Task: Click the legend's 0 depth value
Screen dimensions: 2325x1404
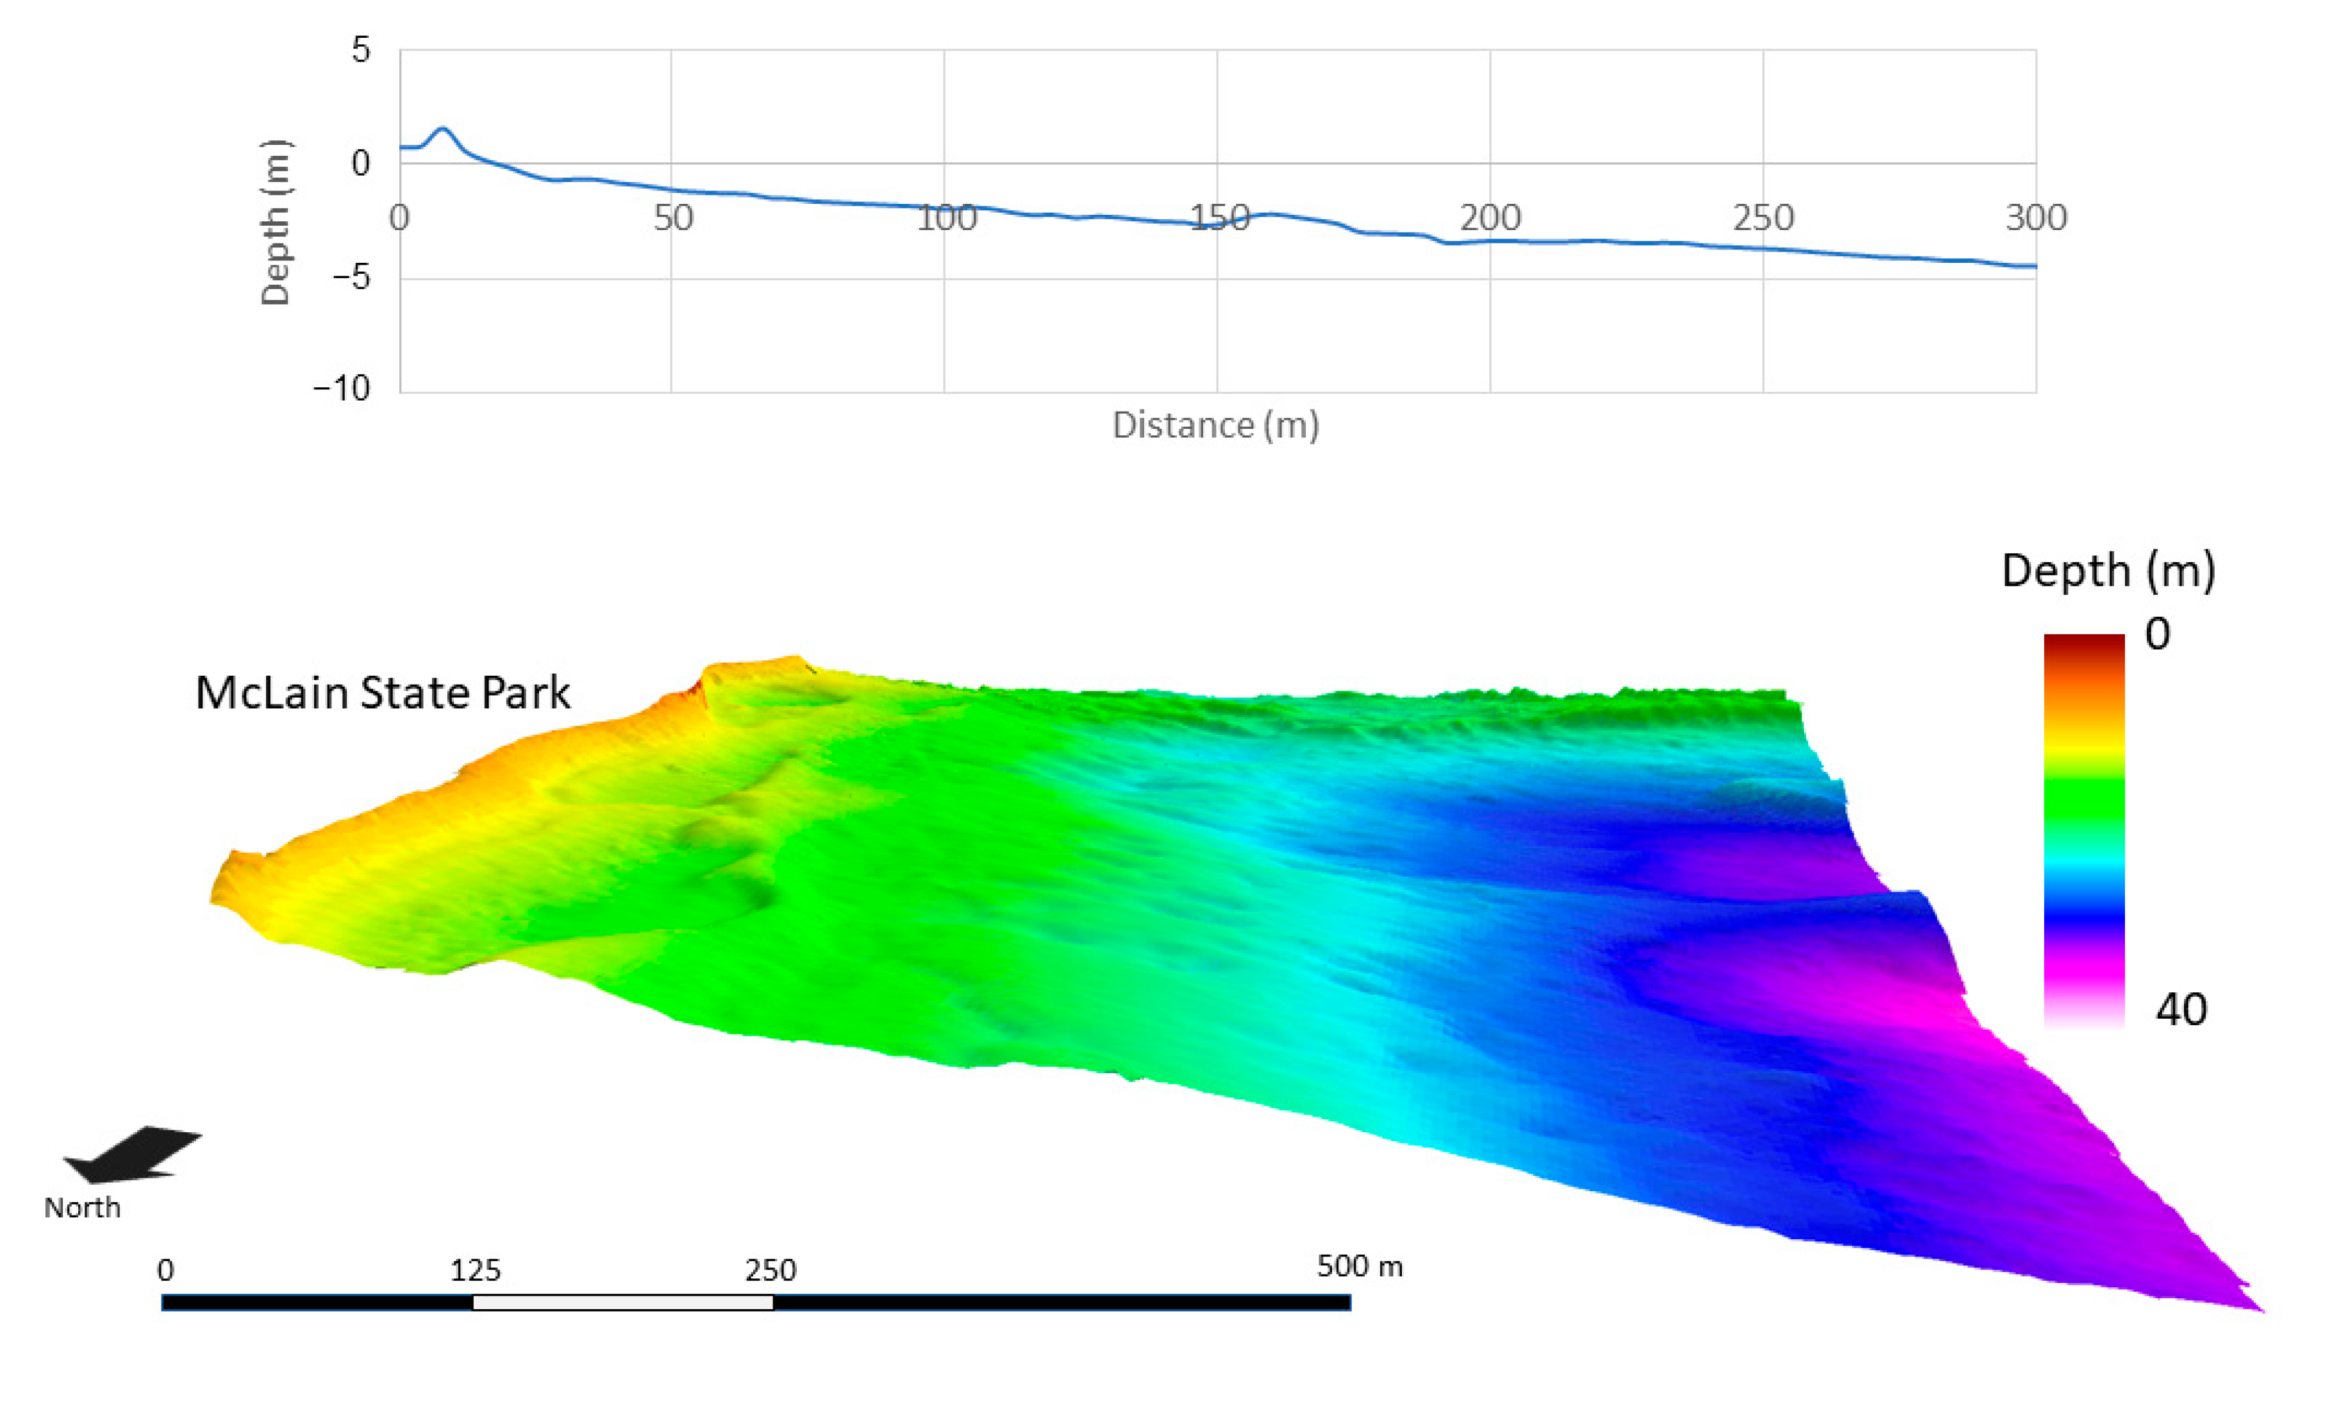Action: click(2157, 635)
